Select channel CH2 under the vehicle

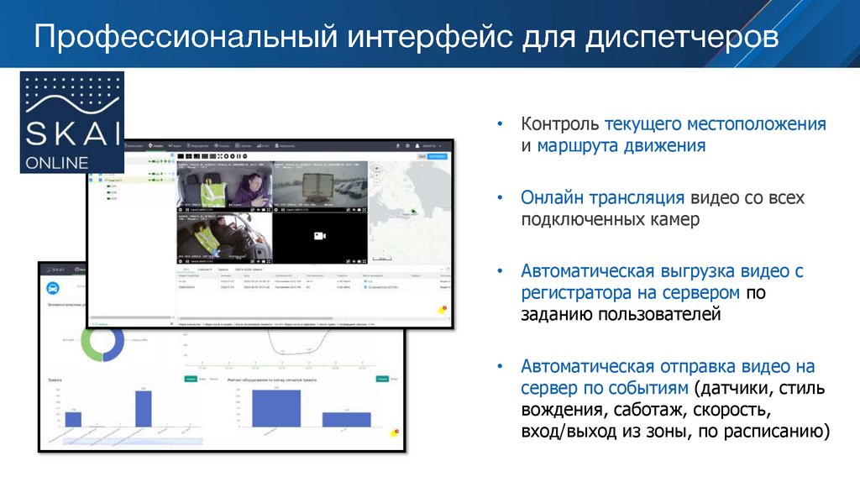[x=112, y=192]
